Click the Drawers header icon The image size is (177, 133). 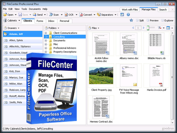[5, 28]
